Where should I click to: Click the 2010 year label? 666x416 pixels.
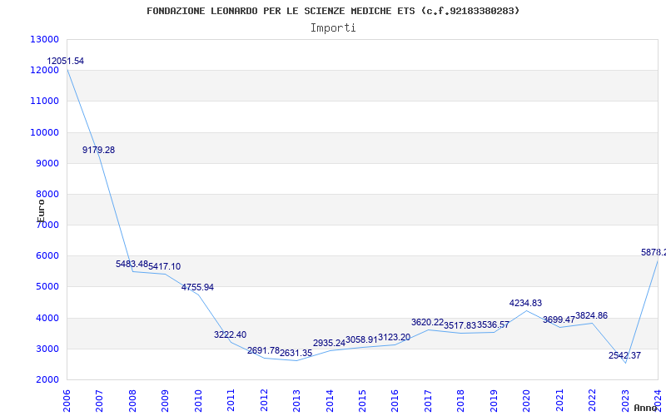coord(198,401)
